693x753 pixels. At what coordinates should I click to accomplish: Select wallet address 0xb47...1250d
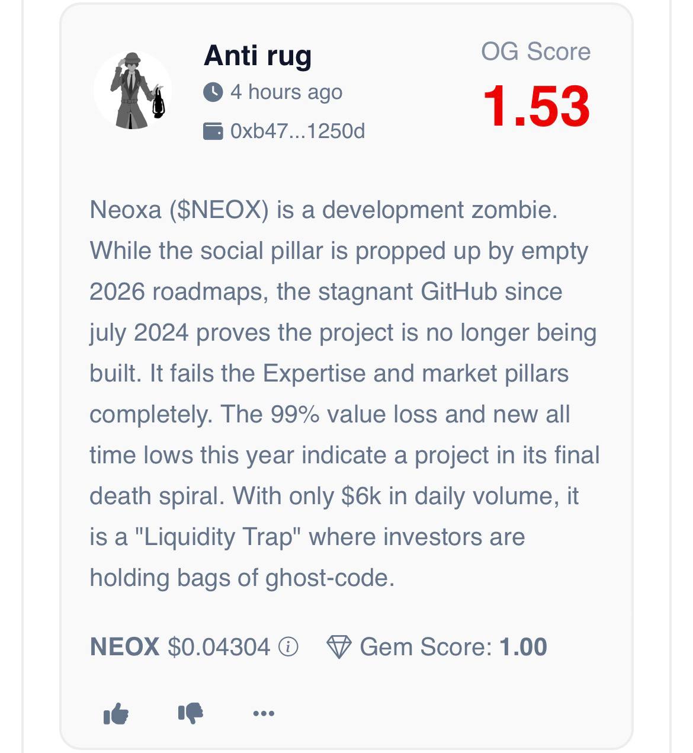click(x=297, y=131)
